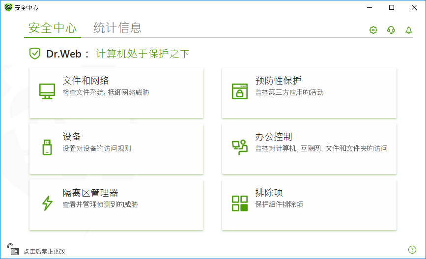The image size is (426, 259).
Task: Click the monitor icon for 文件和网络
Action: (x=47, y=91)
